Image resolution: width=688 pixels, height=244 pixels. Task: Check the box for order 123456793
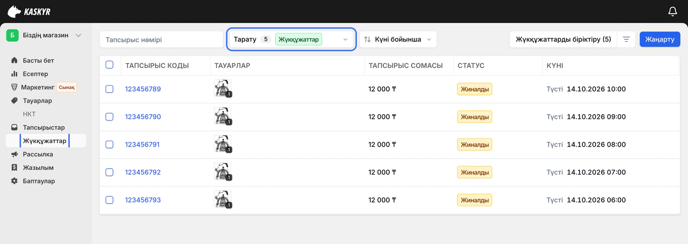[x=110, y=200]
